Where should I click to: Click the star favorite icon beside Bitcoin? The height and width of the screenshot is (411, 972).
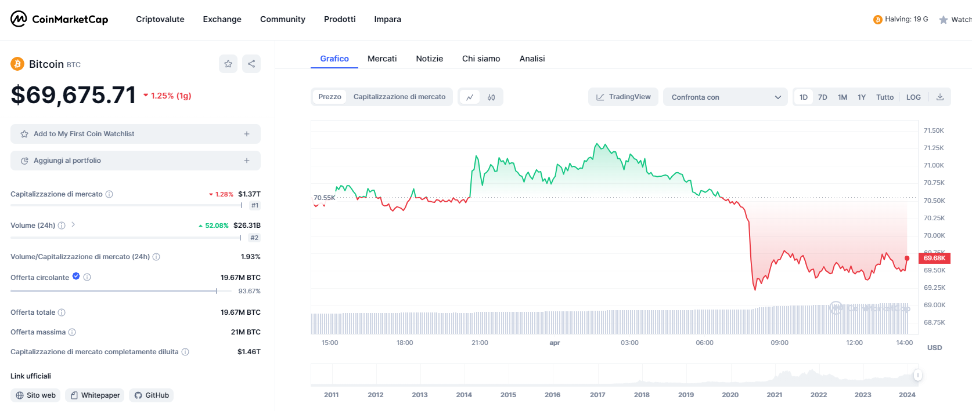pyautogui.click(x=228, y=64)
